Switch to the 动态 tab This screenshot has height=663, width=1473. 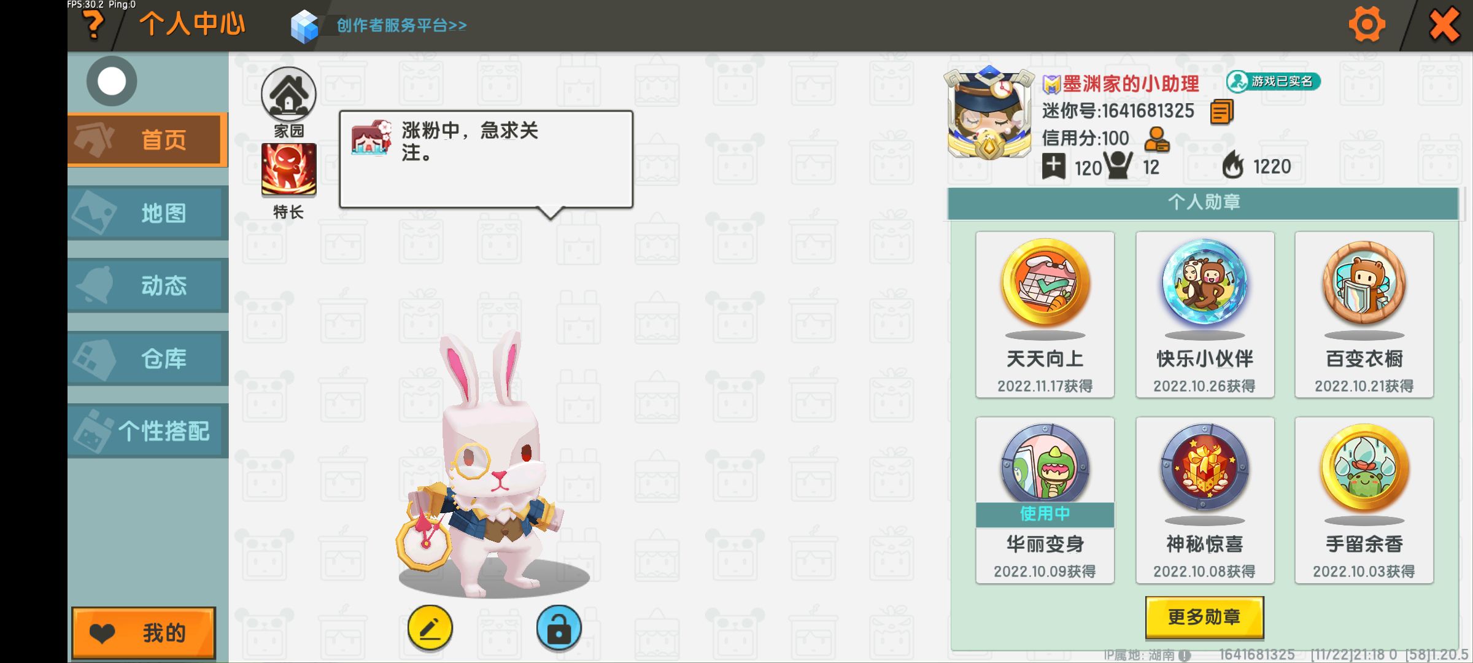pos(148,286)
